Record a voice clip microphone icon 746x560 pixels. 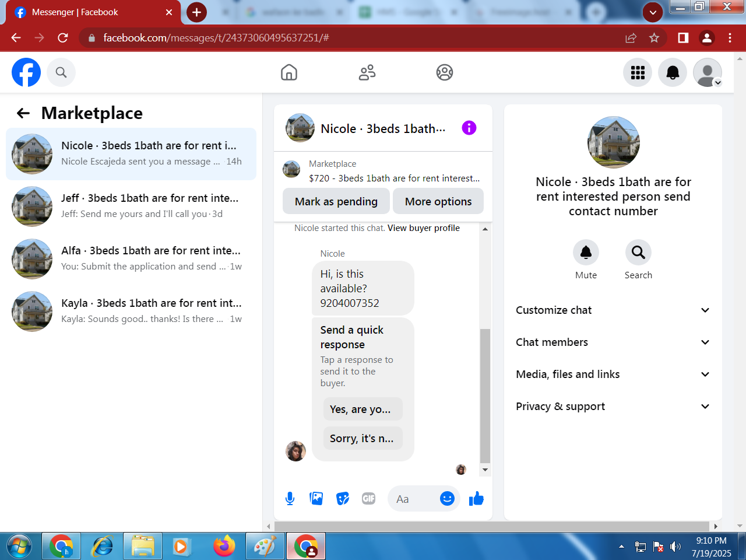coord(290,499)
